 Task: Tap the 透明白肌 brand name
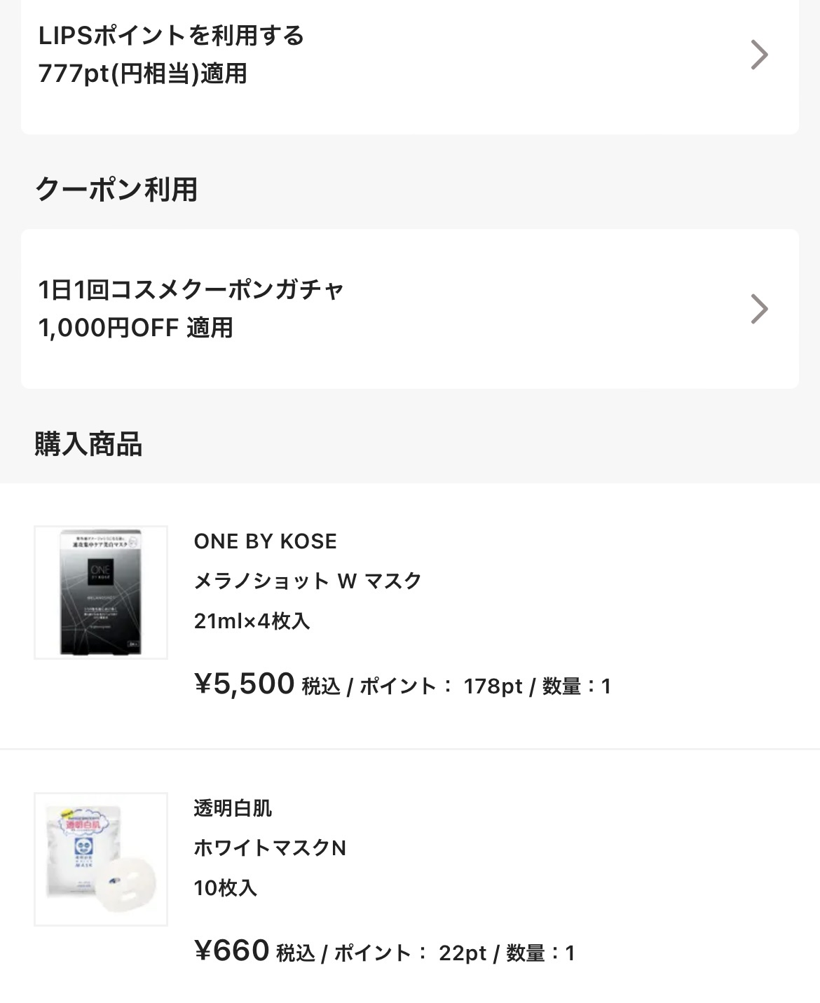pos(233,808)
